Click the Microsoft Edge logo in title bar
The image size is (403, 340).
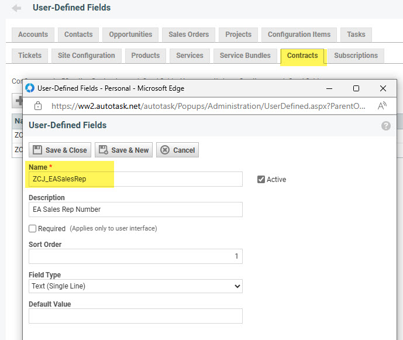pos(30,88)
